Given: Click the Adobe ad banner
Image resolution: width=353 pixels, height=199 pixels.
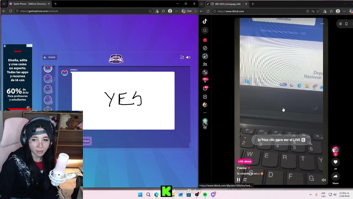Looking at the screenshot, I should coord(18,78).
